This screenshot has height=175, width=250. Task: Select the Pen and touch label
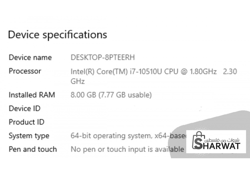(x=33, y=149)
